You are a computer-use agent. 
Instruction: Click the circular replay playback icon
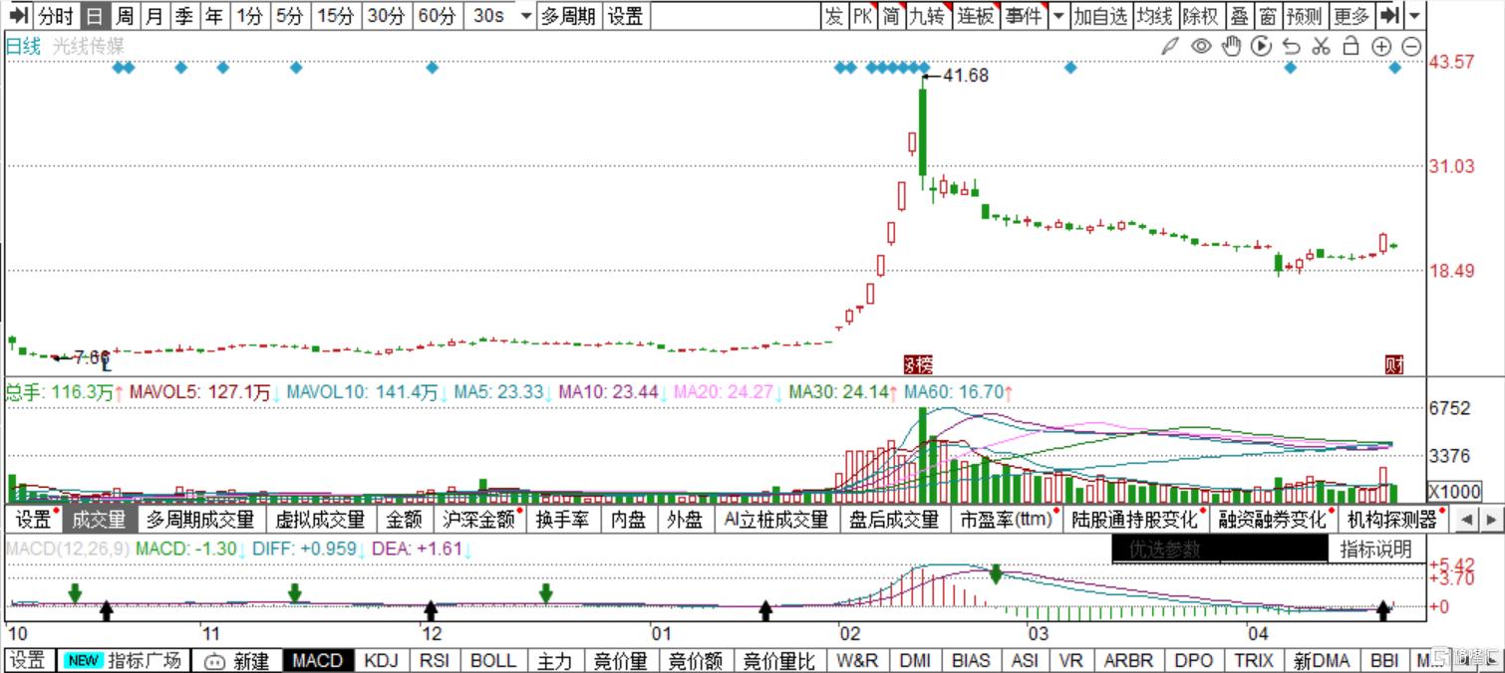click(1261, 46)
